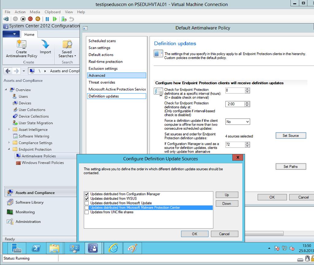Click the Turn Off VM toolbar icon

(23, 19)
